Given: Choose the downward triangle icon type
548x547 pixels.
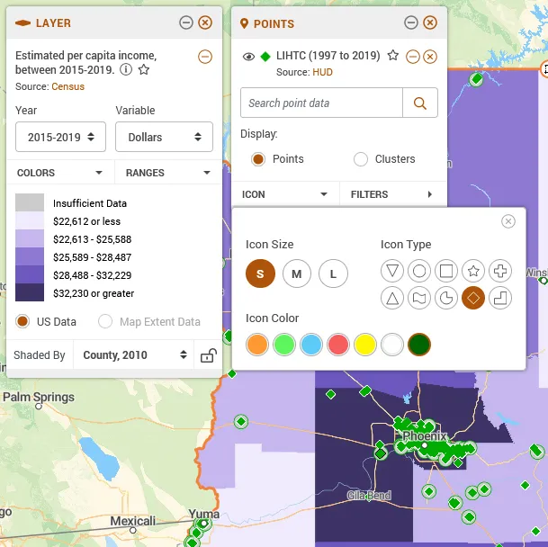Looking at the screenshot, I should pyautogui.click(x=392, y=271).
